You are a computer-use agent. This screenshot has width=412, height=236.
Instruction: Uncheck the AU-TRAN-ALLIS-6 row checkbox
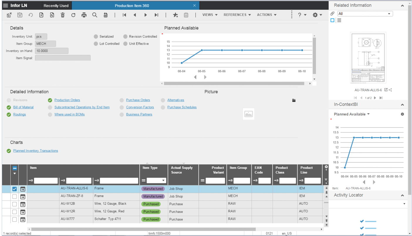pos(14,189)
